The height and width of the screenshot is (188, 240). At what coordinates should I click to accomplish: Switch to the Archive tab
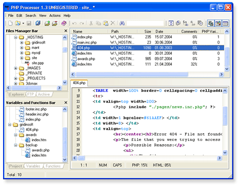pos(44,94)
